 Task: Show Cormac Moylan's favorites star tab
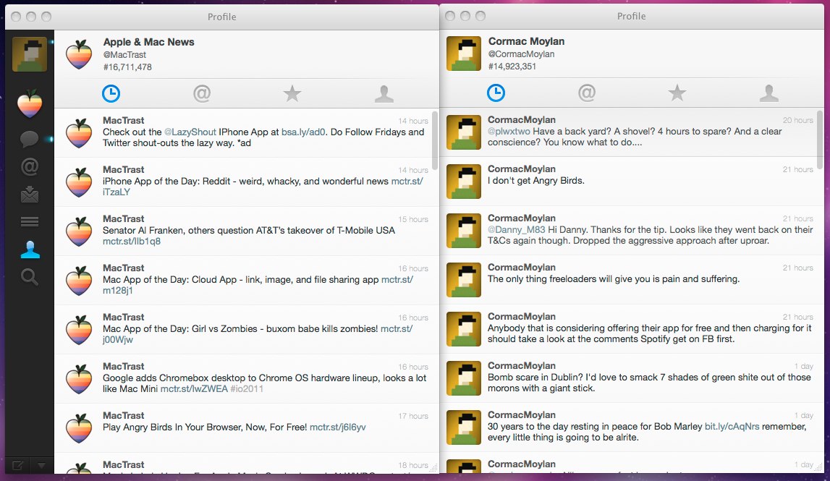tap(677, 93)
